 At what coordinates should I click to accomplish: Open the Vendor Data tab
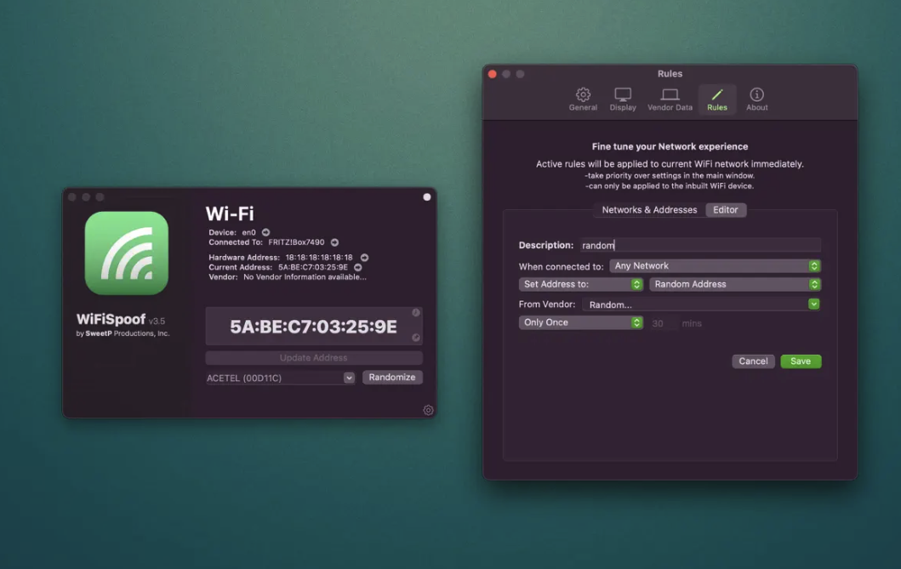coord(670,100)
